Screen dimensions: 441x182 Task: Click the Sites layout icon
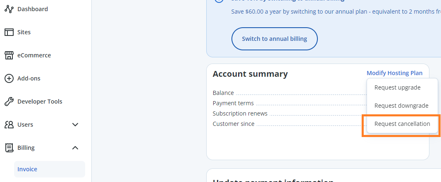tap(9, 32)
